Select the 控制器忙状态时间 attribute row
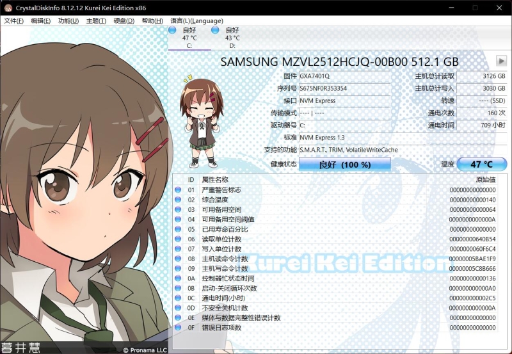The width and height of the screenshot is (512, 354). coord(335,278)
